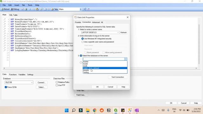Click OK in Data Link Properties
This screenshot has width=203, height=114.
(97, 87)
